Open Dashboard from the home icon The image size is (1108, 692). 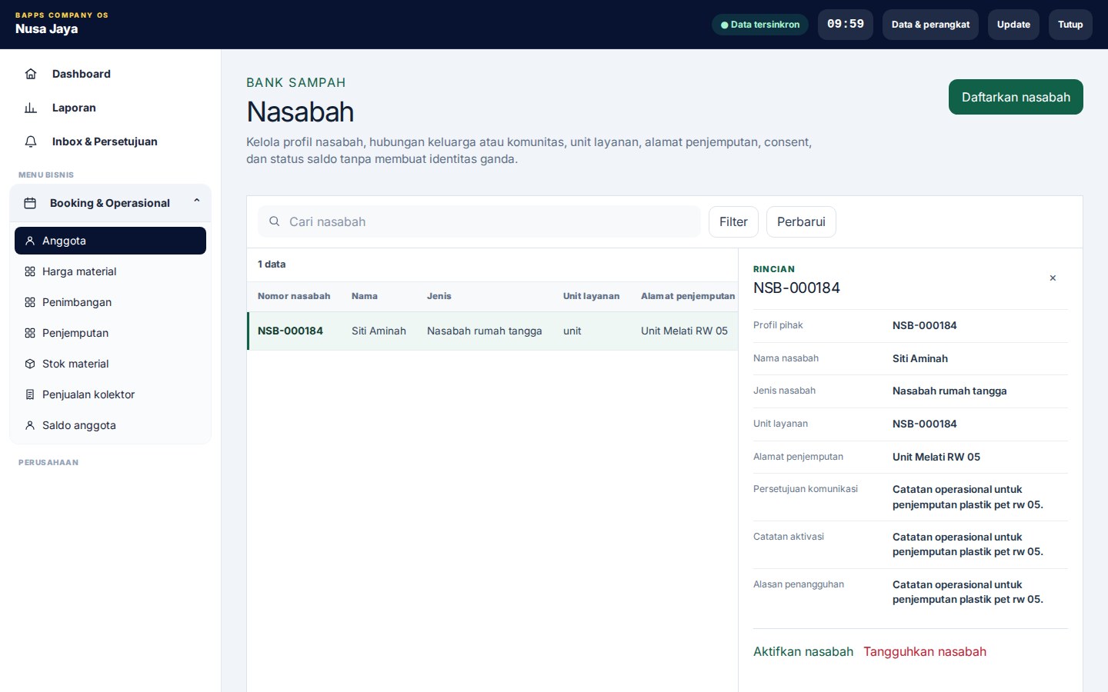point(31,74)
